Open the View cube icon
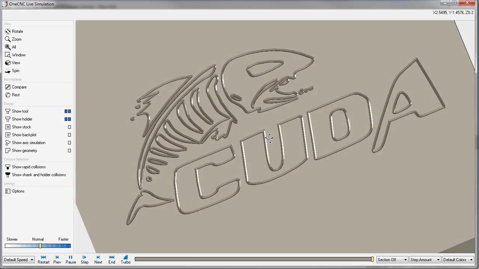The height and width of the screenshot is (269, 479). tap(7, 63)
